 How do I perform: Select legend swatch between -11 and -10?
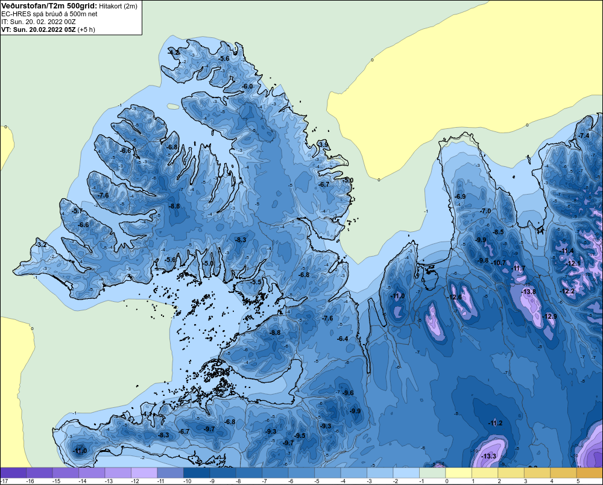tap(171, 473)
